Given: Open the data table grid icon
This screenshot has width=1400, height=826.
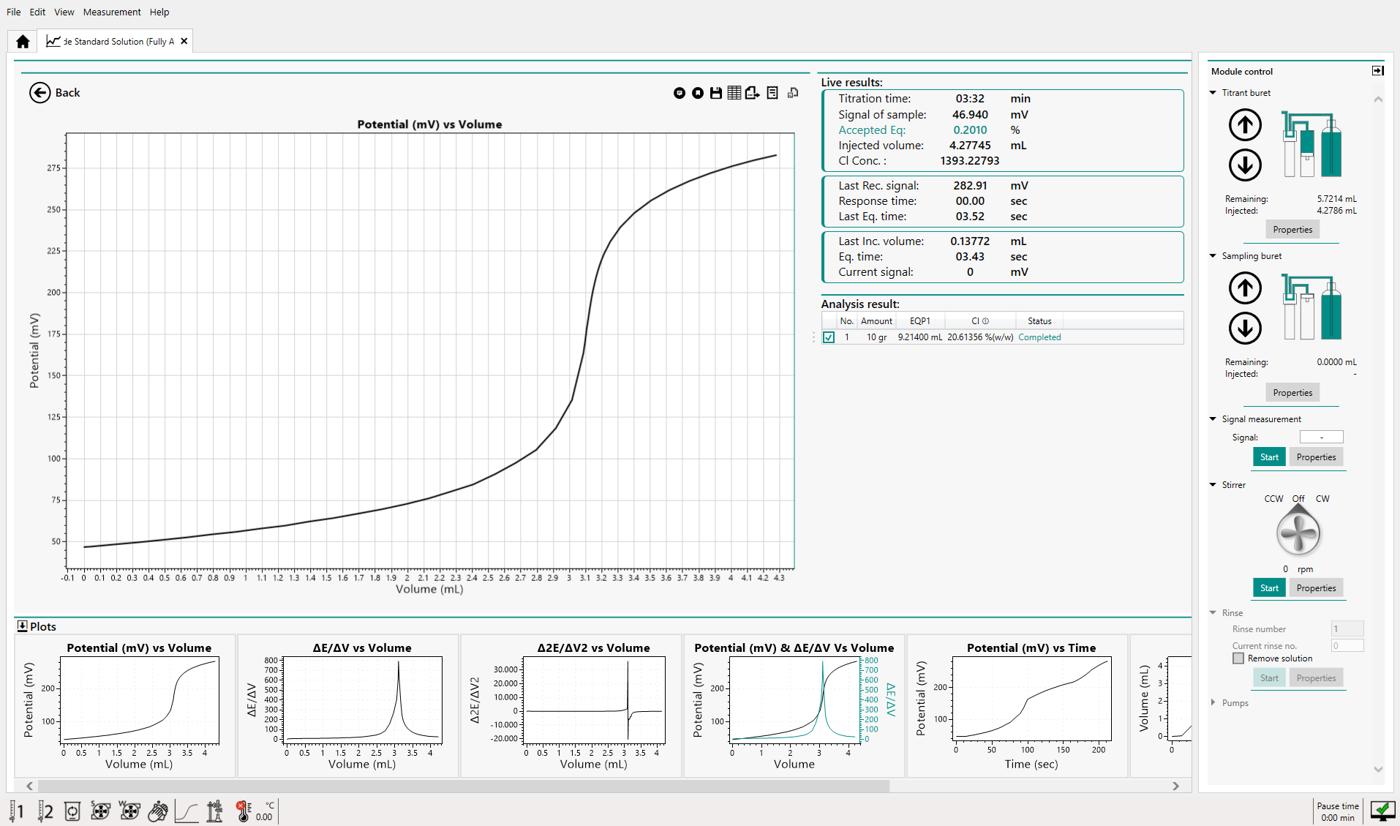Looking at the screenshot, I should (734, 93).
